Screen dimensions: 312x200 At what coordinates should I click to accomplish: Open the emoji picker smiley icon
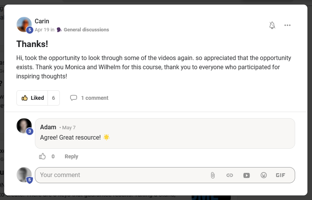(x=264, y=175)
